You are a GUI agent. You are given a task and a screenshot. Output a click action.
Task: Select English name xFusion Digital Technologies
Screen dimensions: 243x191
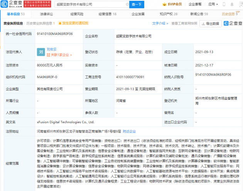click(66, 122)
